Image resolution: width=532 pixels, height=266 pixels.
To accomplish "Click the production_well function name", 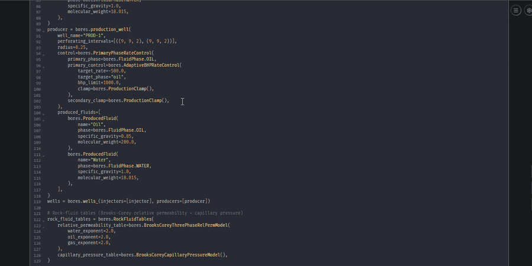I will [110, 30].
